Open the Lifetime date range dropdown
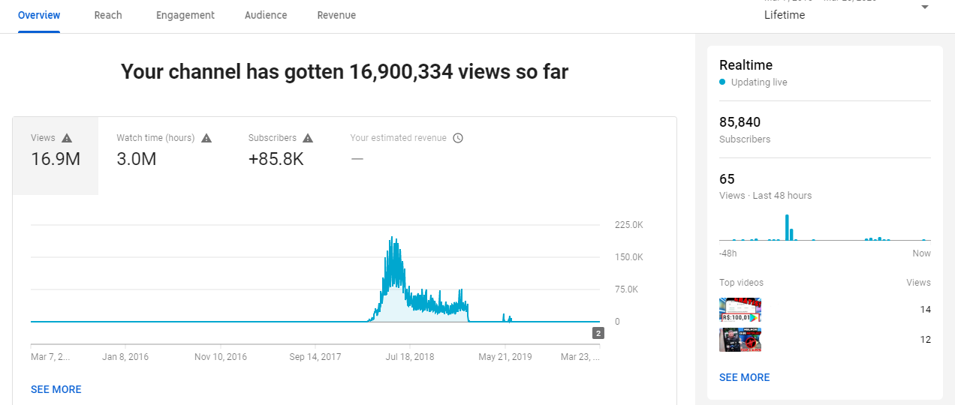This screenshot has height=405, width=955. tap(847, 11)
